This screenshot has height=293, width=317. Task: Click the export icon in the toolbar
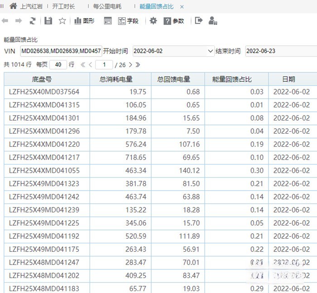click(198, 21)
